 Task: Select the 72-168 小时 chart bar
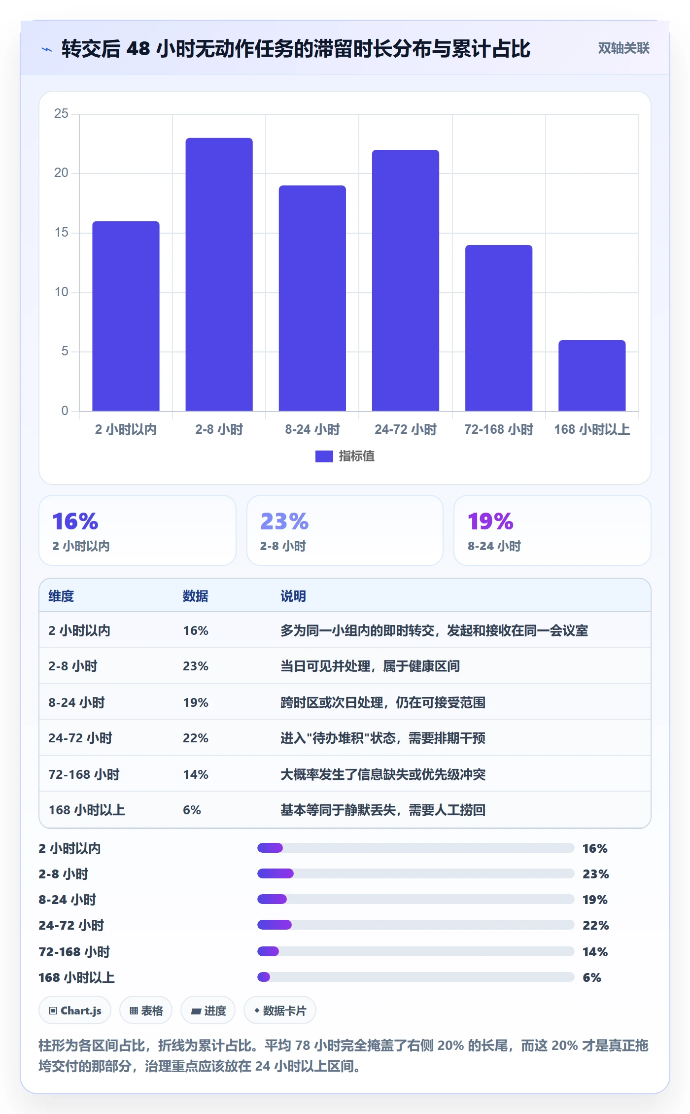tap(498, 328)
